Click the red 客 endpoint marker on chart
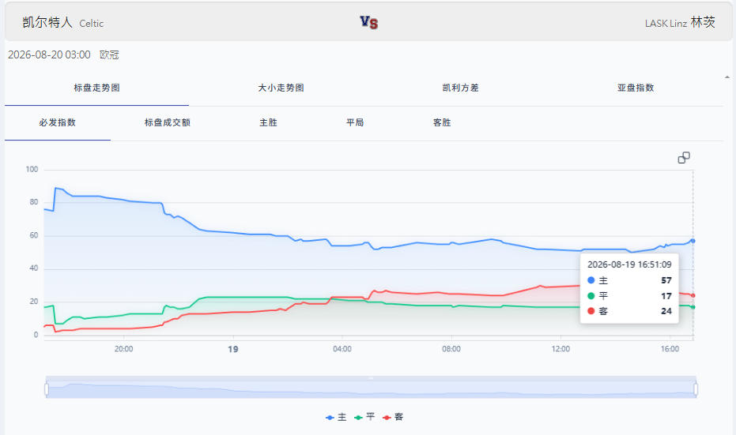 [693, 295]
